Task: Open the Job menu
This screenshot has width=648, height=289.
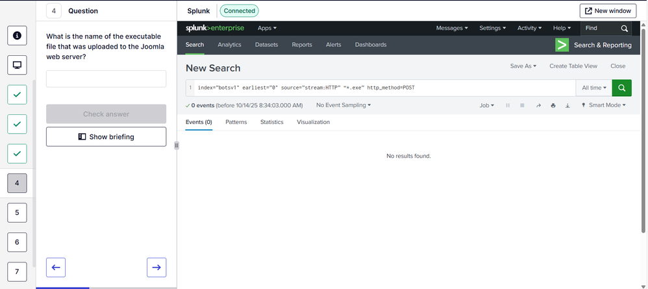Action: pos(487,105)
